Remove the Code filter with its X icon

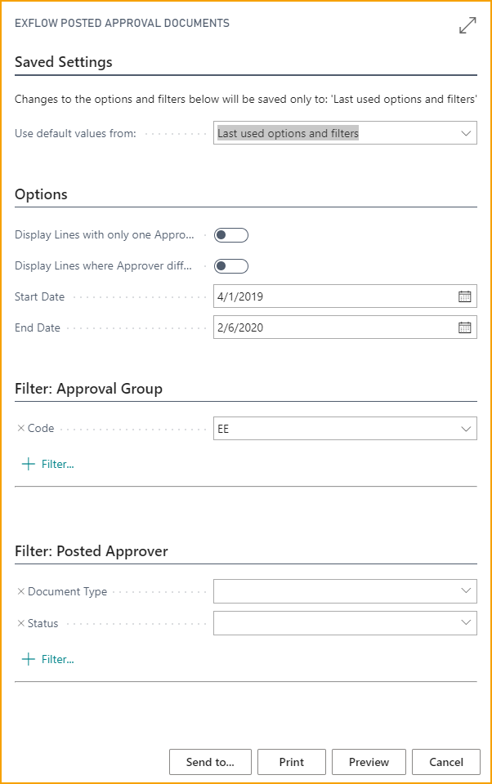coord(21,428)
